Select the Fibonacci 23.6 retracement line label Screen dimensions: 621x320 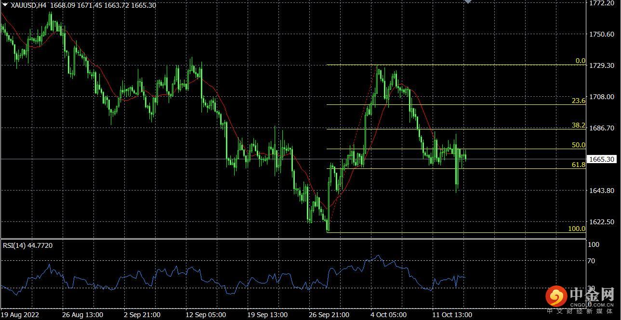(x=579, y=101)
